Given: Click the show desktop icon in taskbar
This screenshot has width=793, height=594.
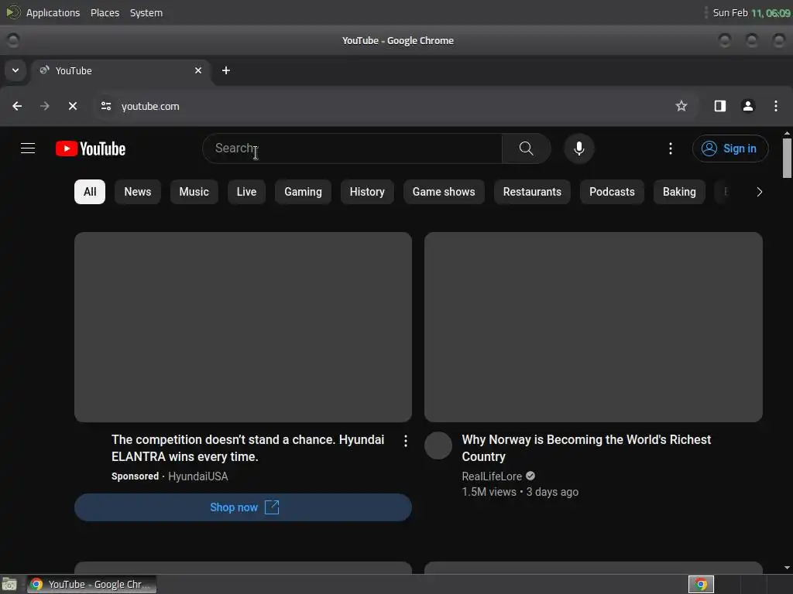Looking at the screenshot, I should [9, 585].
